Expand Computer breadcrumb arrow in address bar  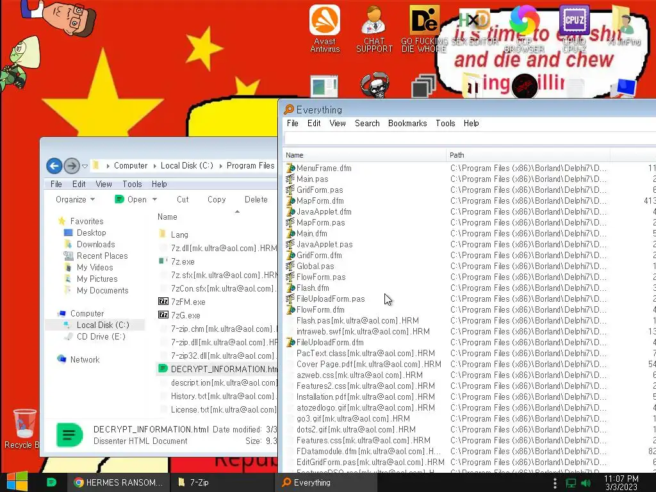pyautogui.click(x=155, y=166)
